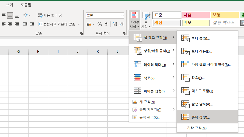Click 기타 규칙 more rules
The image size is (244, 137).
[198, 128]
